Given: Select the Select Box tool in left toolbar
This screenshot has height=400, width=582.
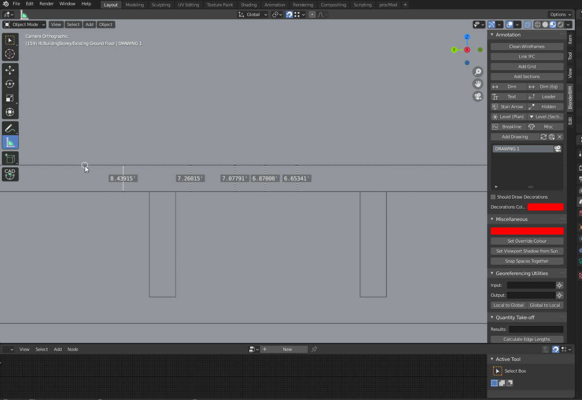Looking at the screenshot, I should 10,40.
